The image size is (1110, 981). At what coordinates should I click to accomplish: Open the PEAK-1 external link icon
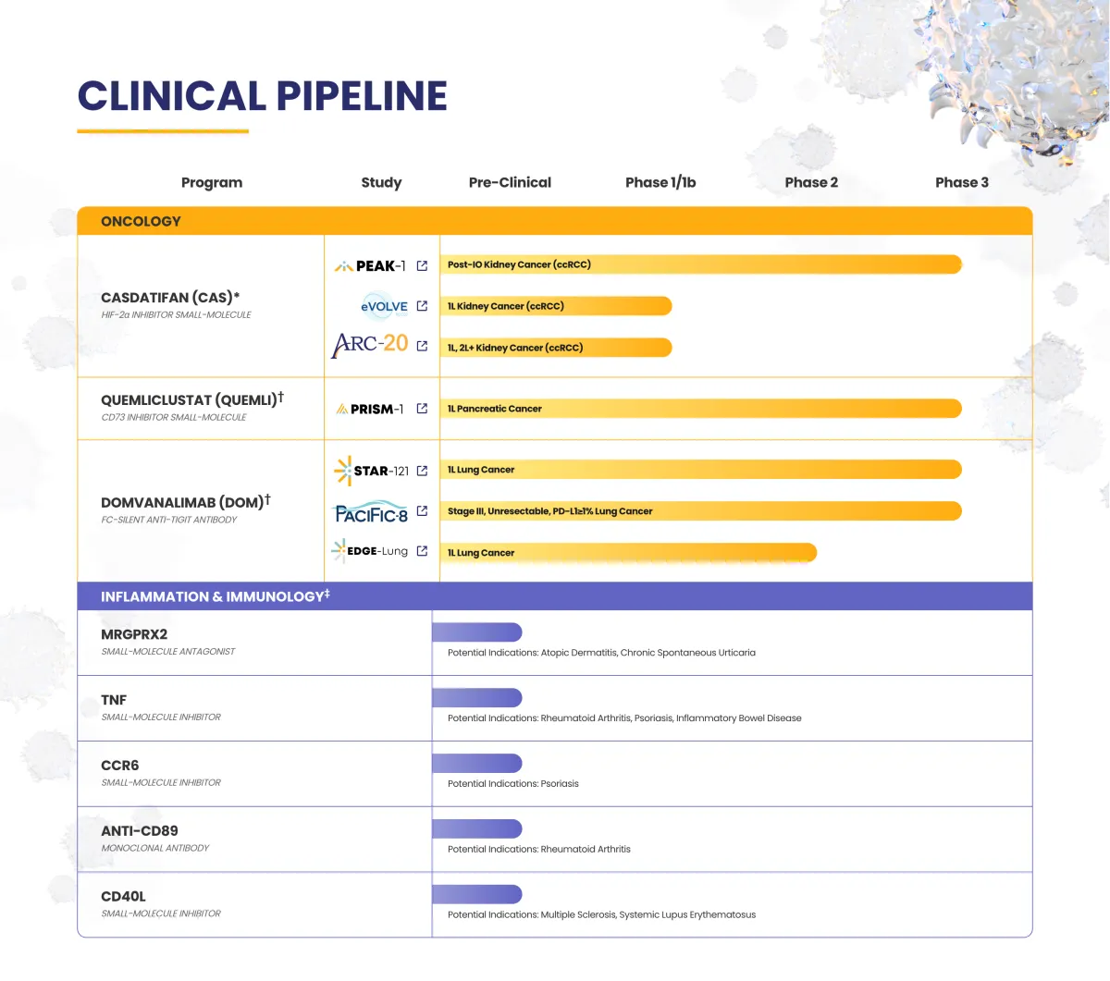tap(422, 264)
